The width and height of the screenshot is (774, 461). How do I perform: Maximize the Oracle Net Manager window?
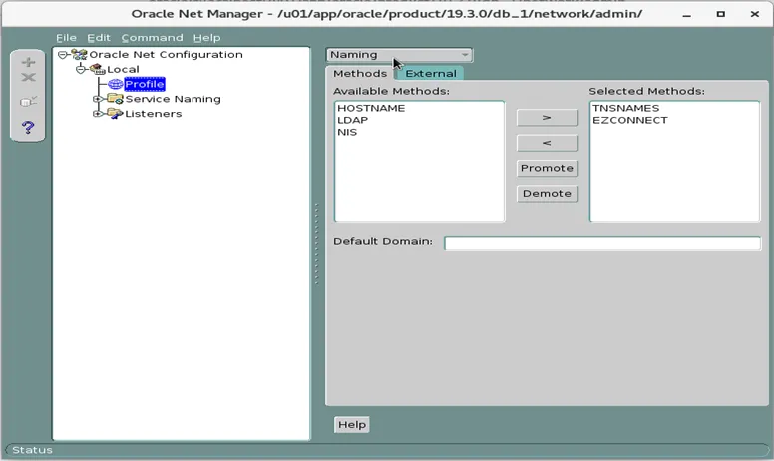721,14
